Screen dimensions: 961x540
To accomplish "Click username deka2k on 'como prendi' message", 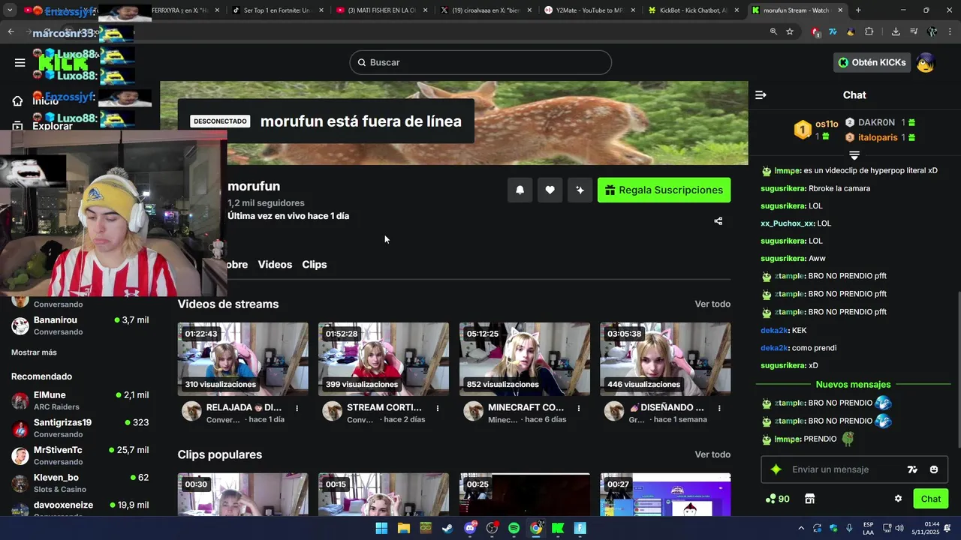I will pyautogui.click(x=774, y=348).
